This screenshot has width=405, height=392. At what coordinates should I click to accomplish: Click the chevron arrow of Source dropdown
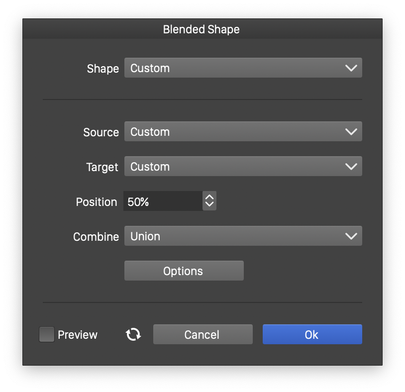pos(351,132)
